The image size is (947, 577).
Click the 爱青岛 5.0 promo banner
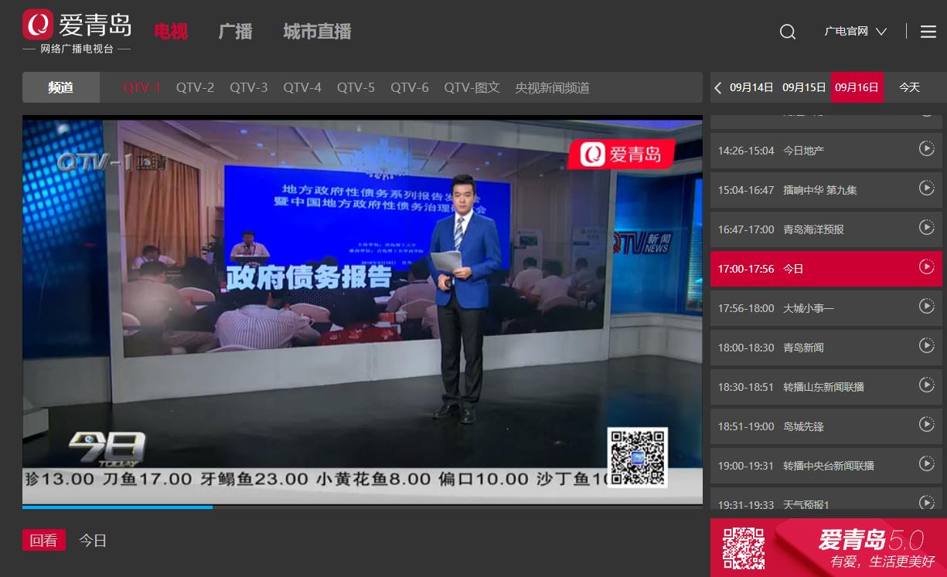(x=829, y=548)
